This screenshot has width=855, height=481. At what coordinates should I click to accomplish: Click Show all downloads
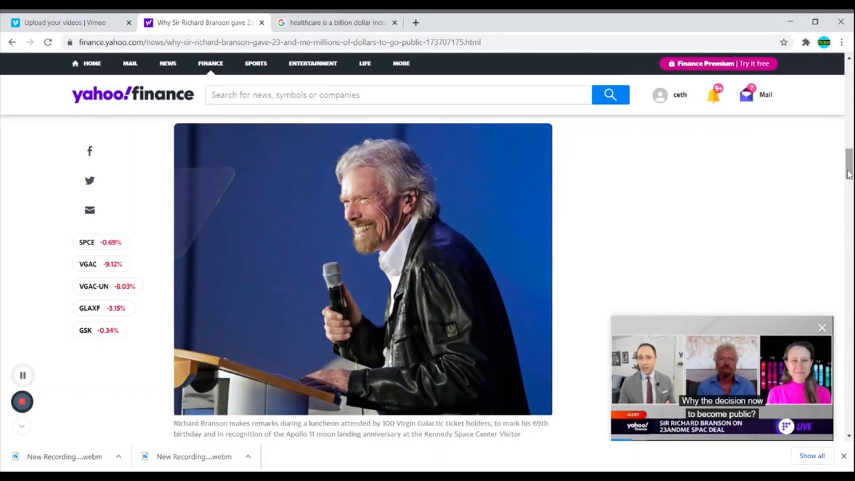coord(812,456)
